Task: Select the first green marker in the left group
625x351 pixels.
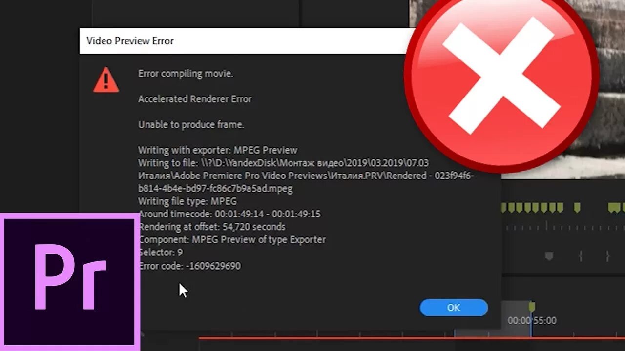Action: pyautogui.click(x=504, y=208)
